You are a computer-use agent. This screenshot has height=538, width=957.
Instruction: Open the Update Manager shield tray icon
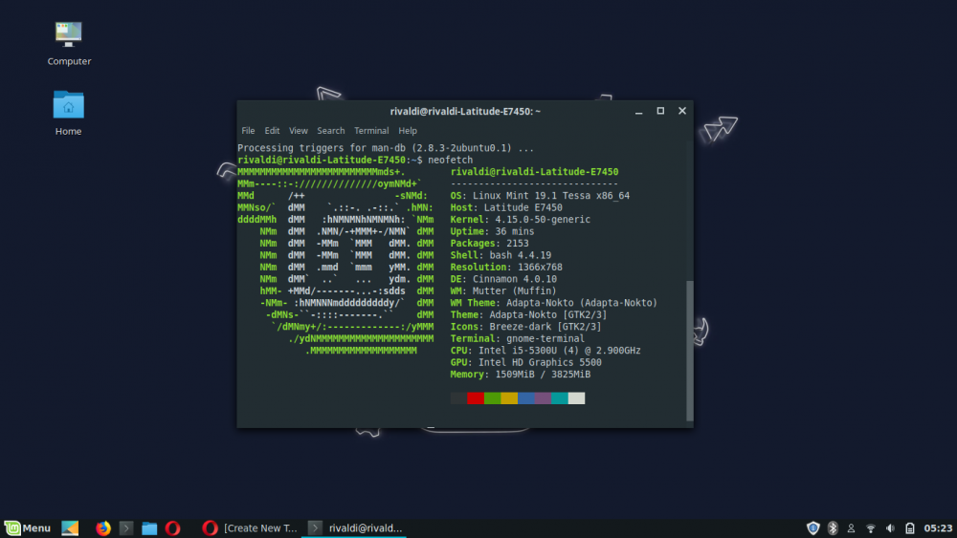tap(813, 527)
